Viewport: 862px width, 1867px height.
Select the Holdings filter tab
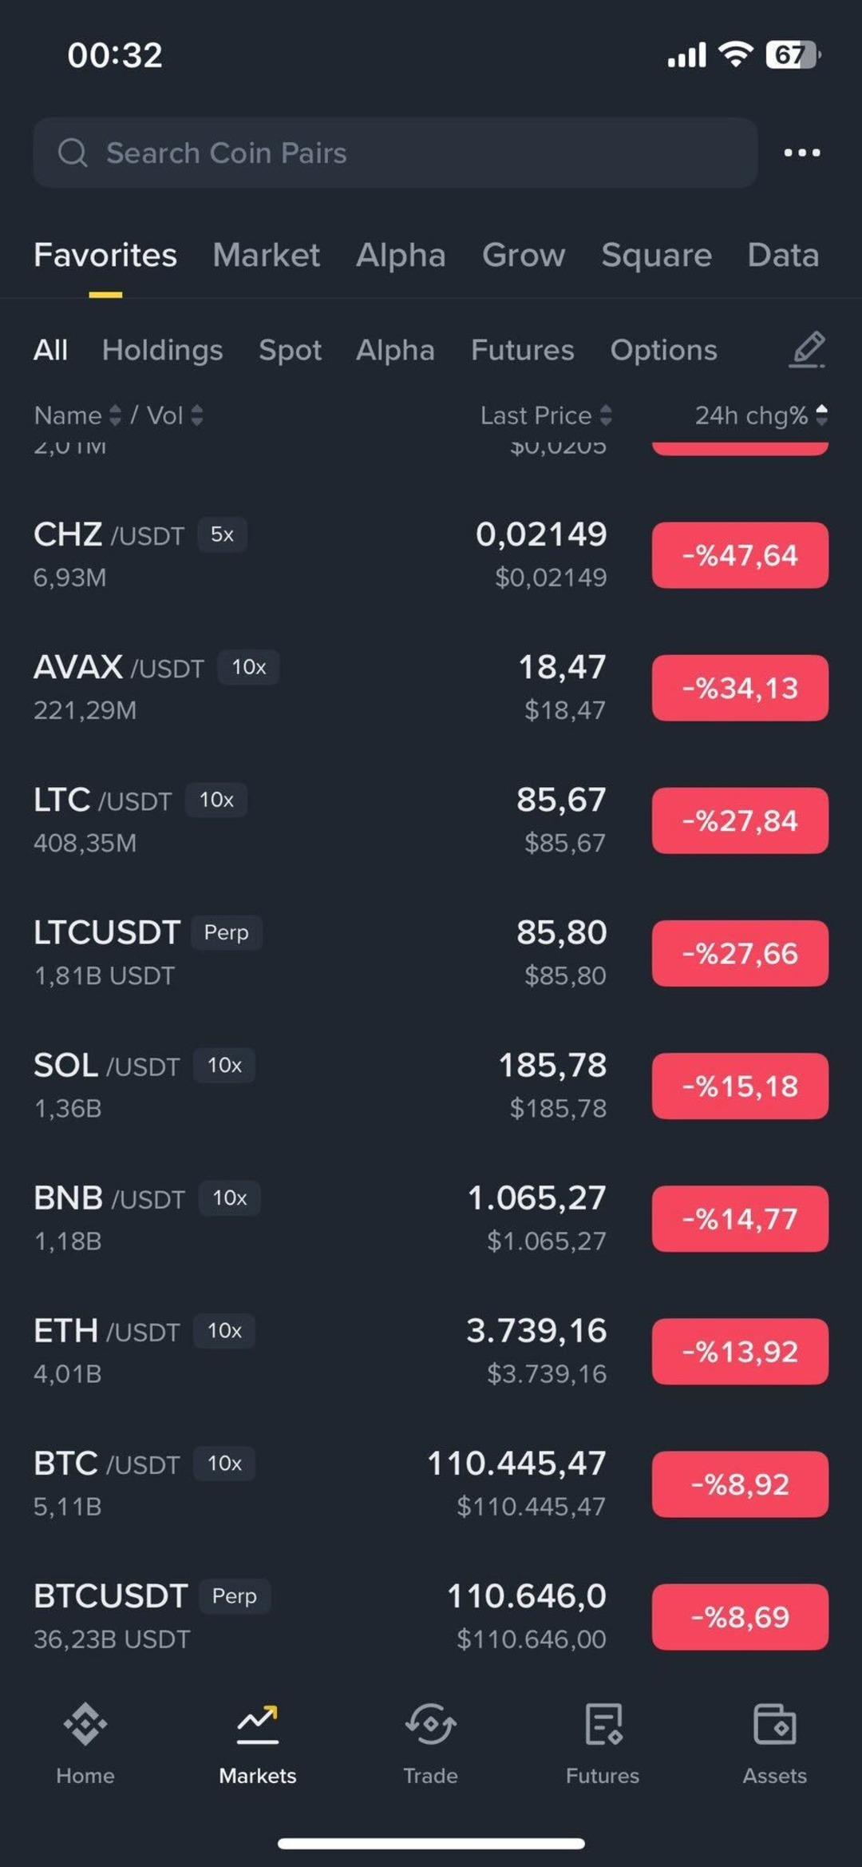[162, 350]
